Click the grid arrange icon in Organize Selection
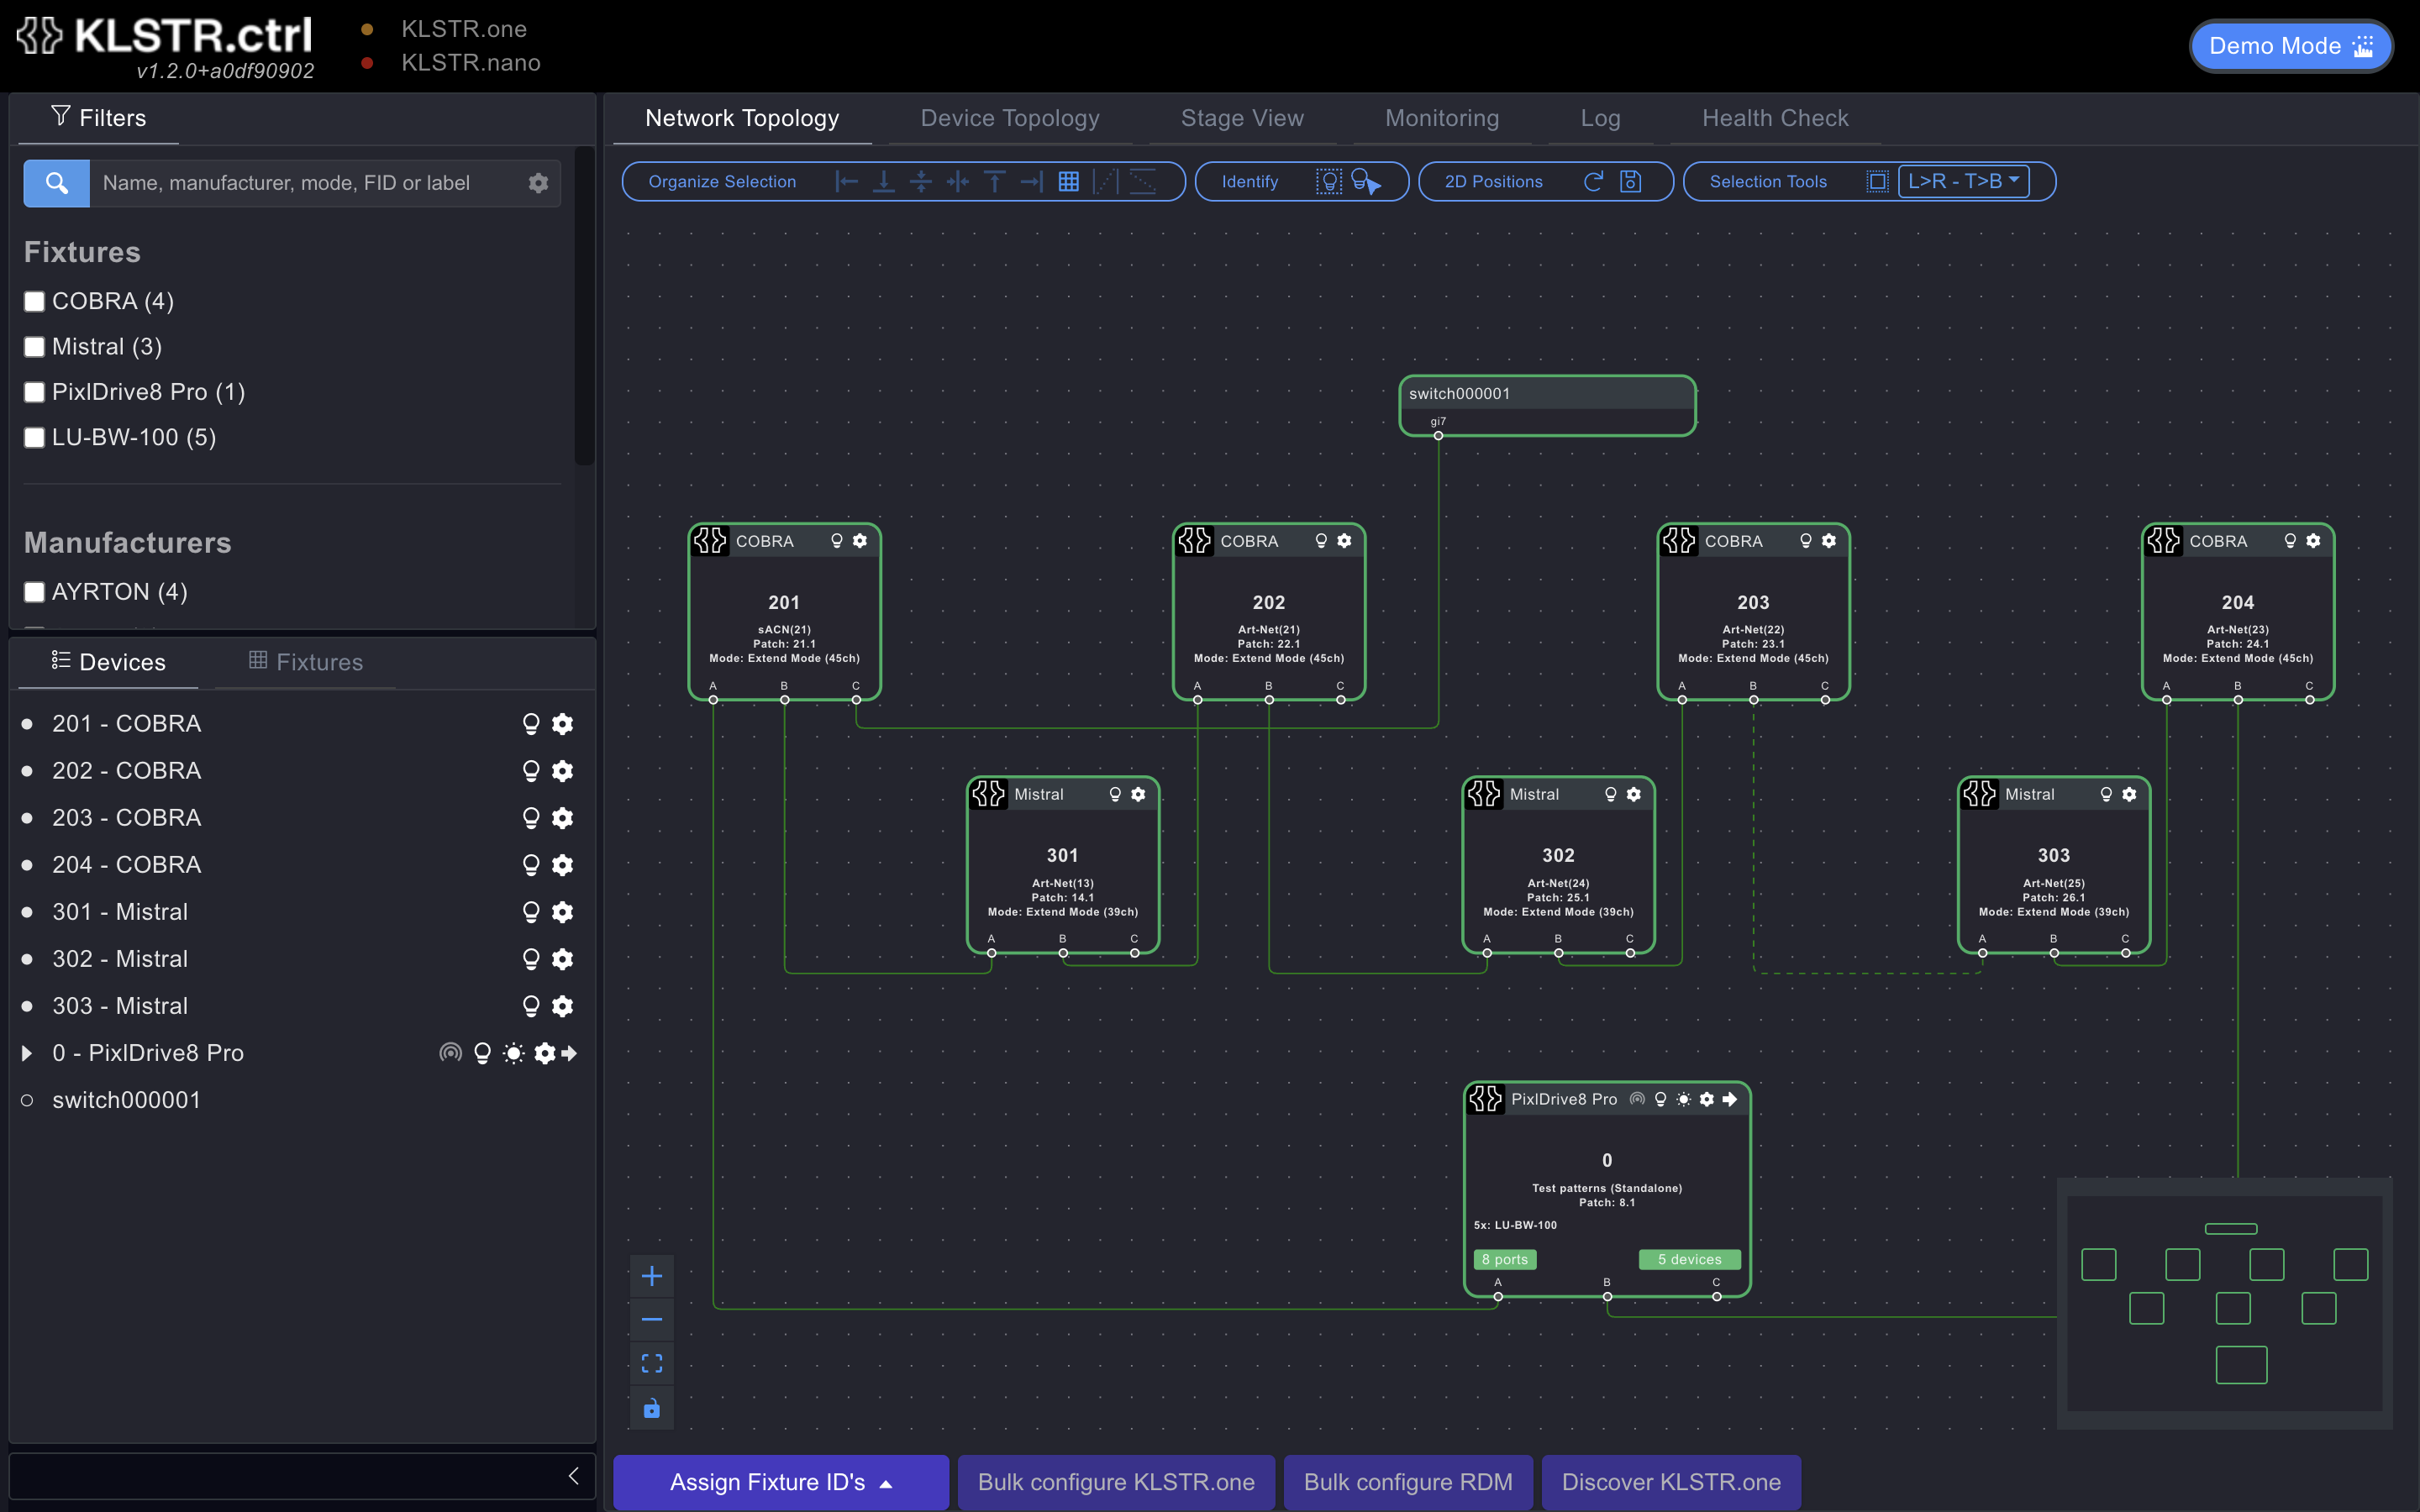This screenshot has height=1512, width=2420. pyautogui.click(x=1068, y=181)
